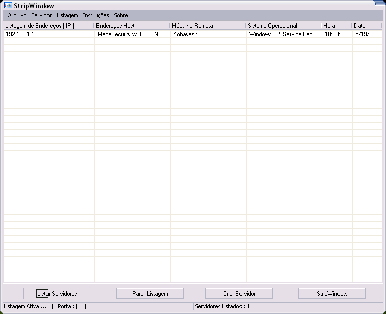The width and height of the screenshot is (386, 314).
Task: Stop listing with the Parar Listagem button
Action: pos(150,294)
